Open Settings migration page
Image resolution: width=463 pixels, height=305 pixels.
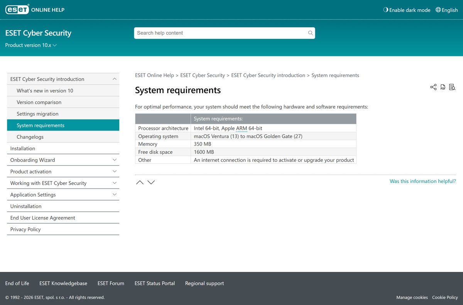pos(63,114)
